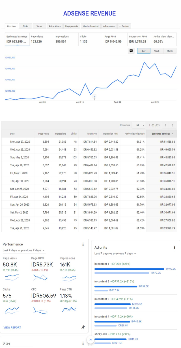Set chart granularity to Month
Image resolution: width=181 pixels, height=348 pixels.
(x=170, y=51)
